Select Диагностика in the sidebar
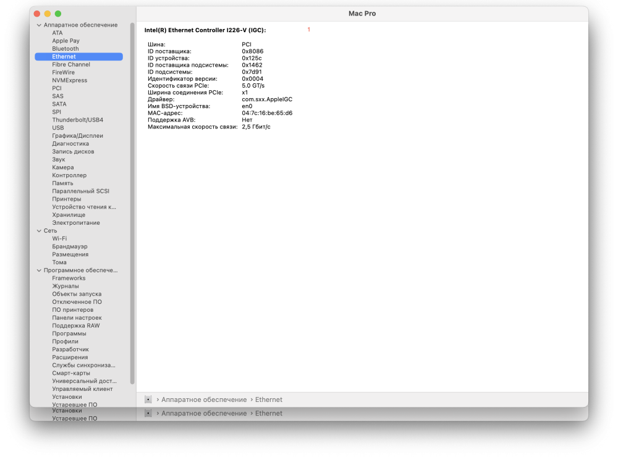The width and height of the screenshot is (618, 460). [x=70, y=143]
